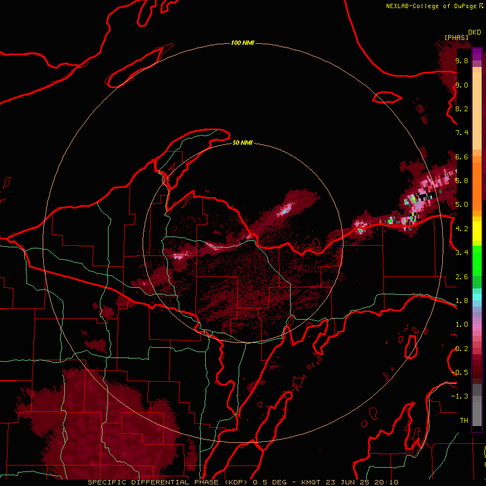Click the 6.6 scale value

coord(462,157)
